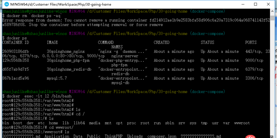Click the Data folder name

pos(78,136)
